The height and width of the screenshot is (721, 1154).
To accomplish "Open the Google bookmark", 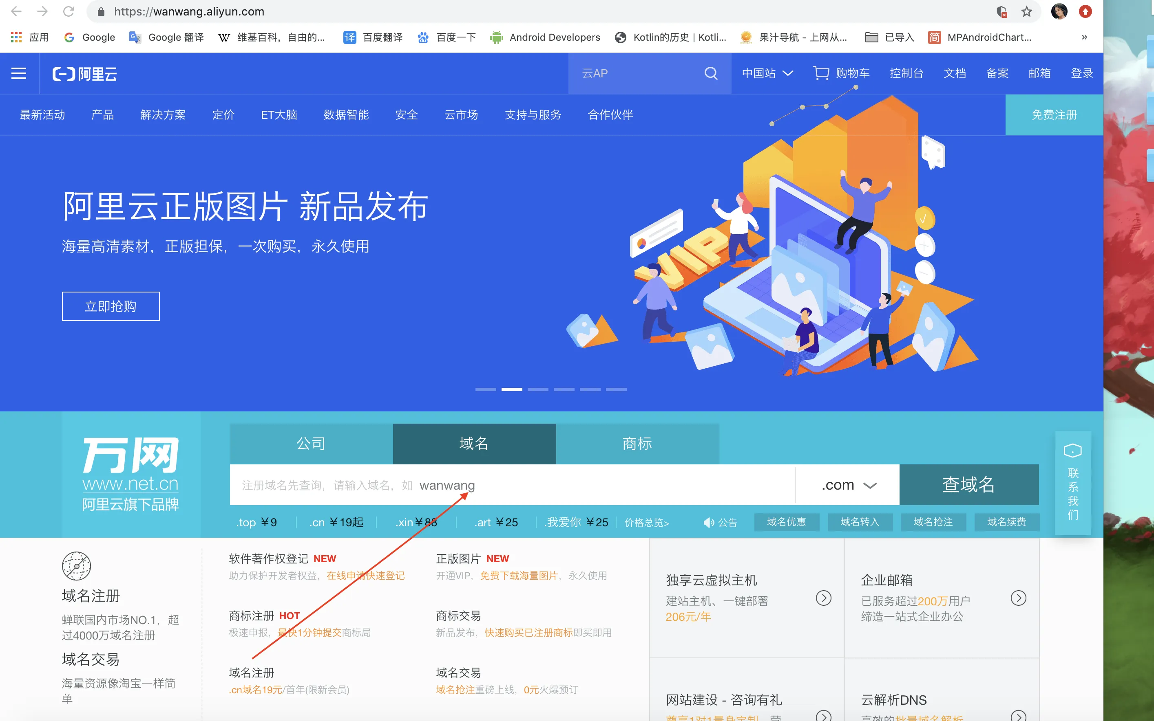I will coord(90,37).
